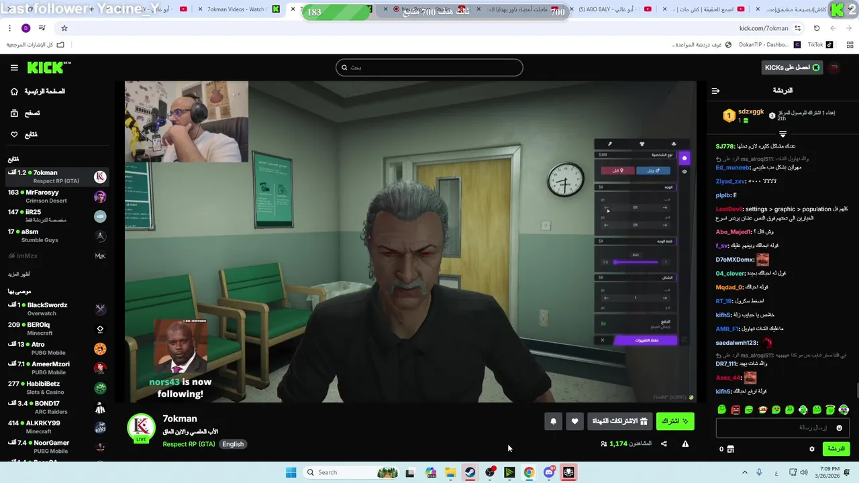The width and height of the screenshot is (859, 483).
Task: Open 7okman channel in followed list
Action: 56,176
